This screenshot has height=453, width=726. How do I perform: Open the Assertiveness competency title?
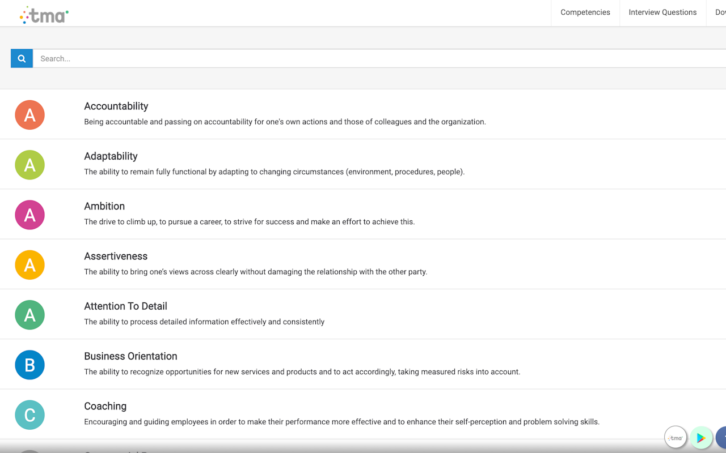116,256
